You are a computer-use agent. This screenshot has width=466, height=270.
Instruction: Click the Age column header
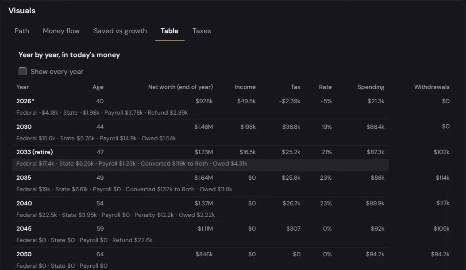[x=98, y=87]
